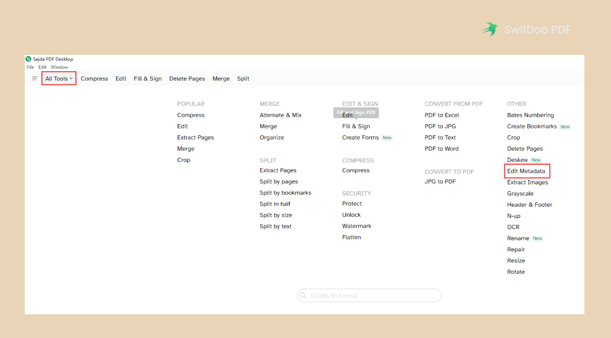This screenshot has height=338, width=611.
Task: Open Split by text tool
Action: coord(276,226)
